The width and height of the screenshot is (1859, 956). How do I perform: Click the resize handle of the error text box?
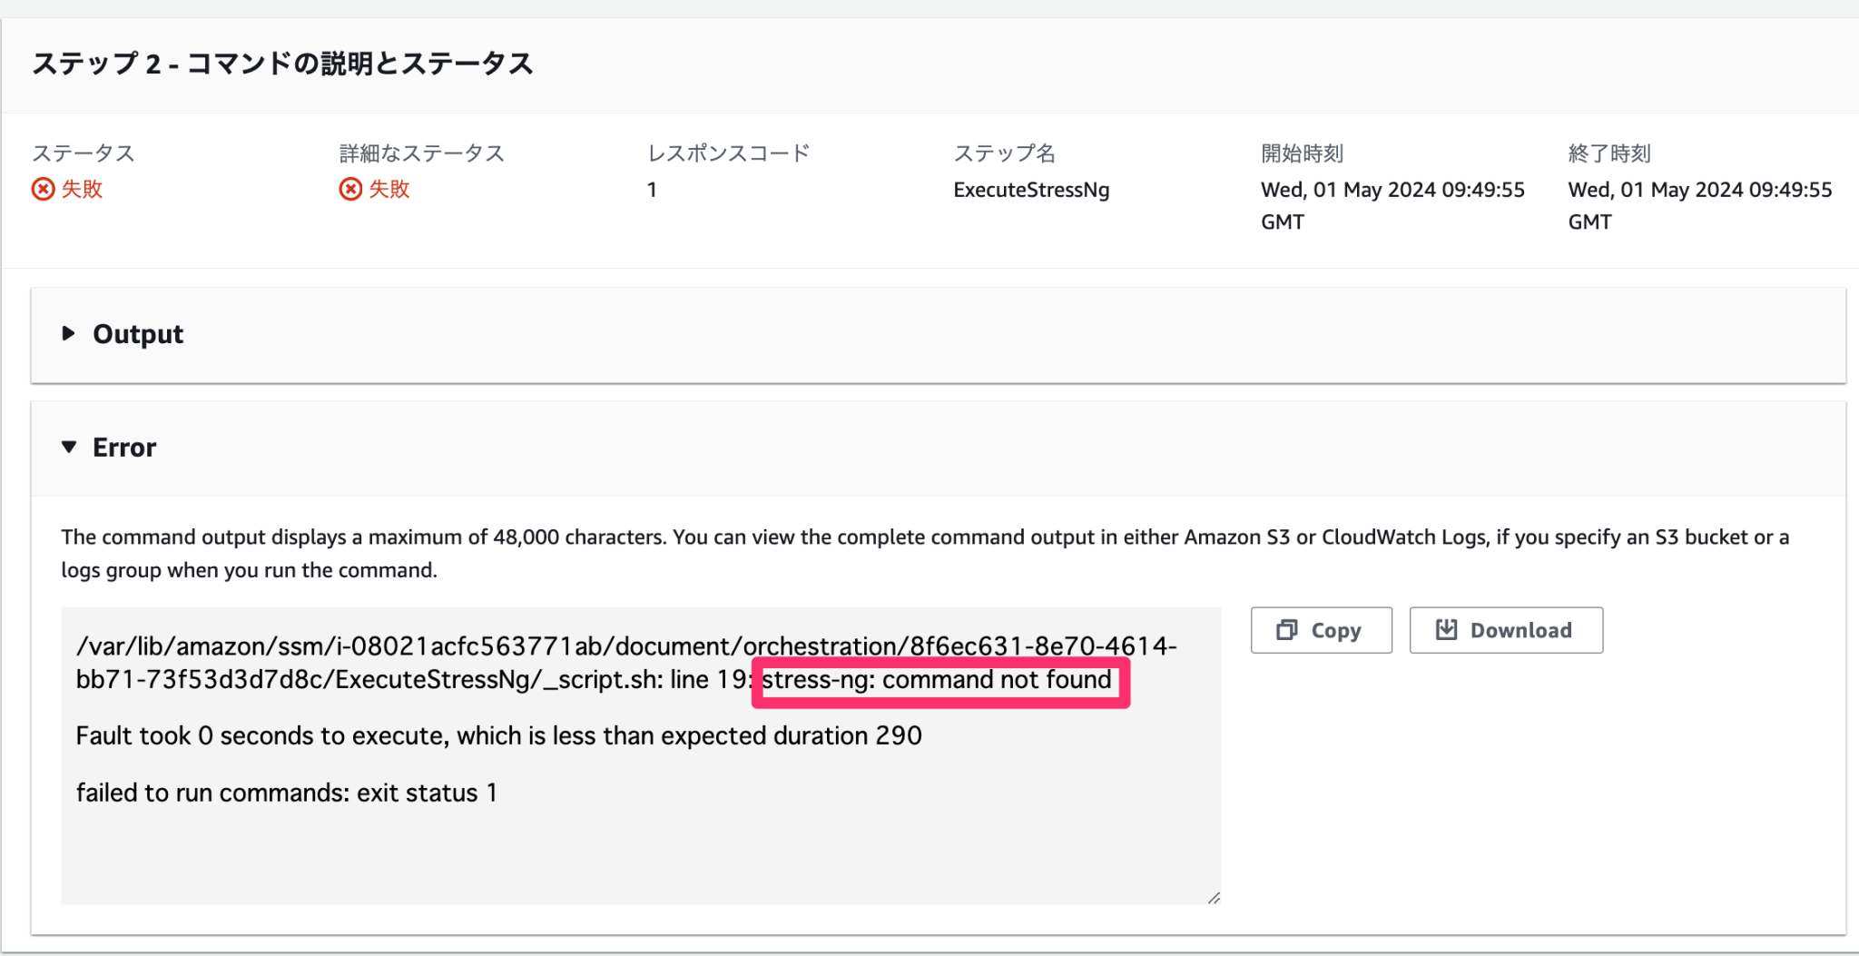tap(1212, 897)
